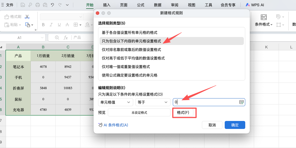
Task: Click the select-all corner triangle of the sheet
Action: point(1,47)
